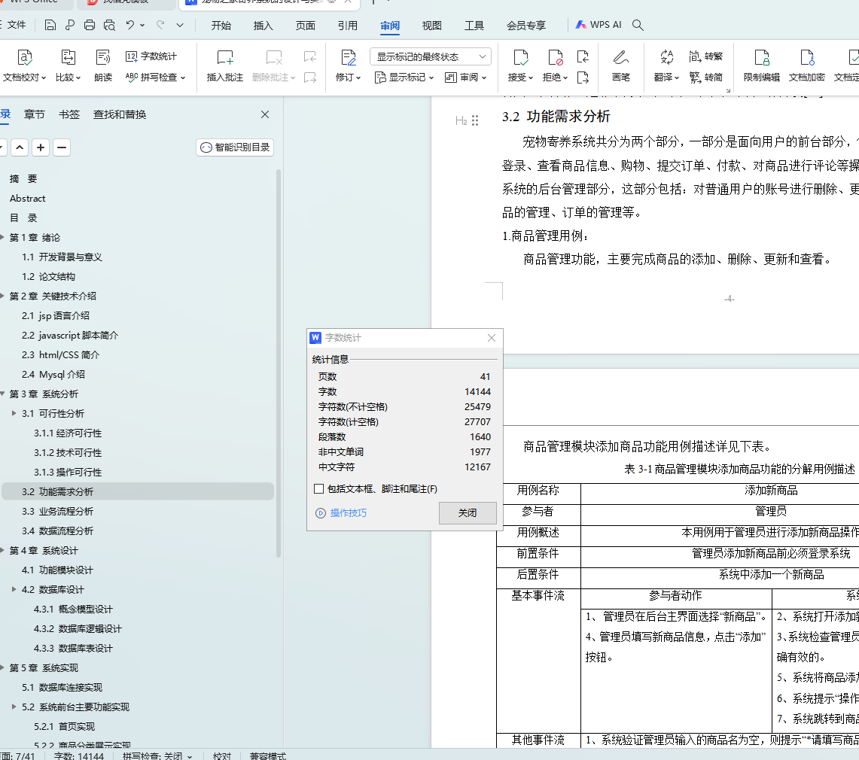
Task: Click the previous change icon
Action: pos(583,56)
